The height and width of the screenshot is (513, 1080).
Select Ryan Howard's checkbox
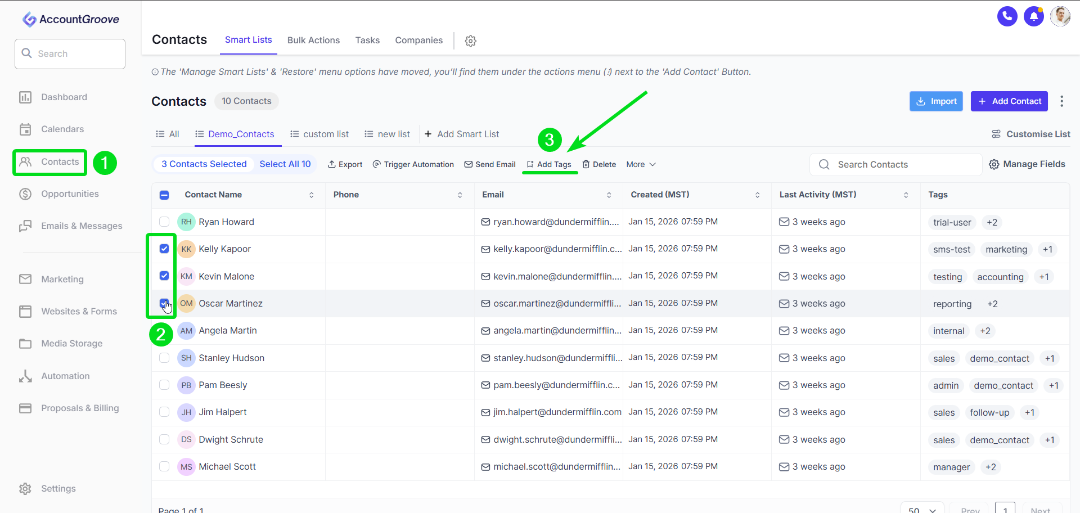[164, 222]
